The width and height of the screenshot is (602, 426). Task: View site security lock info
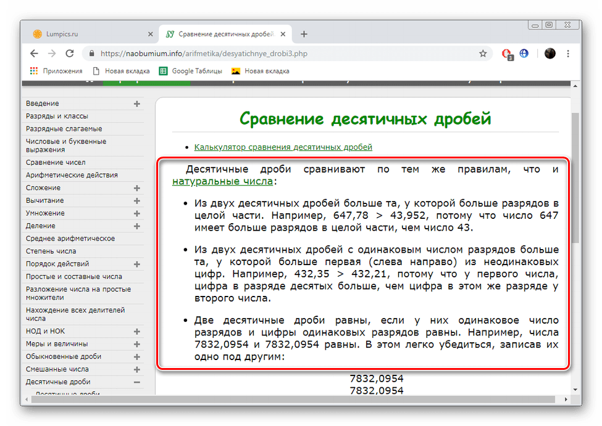point(91,54)
